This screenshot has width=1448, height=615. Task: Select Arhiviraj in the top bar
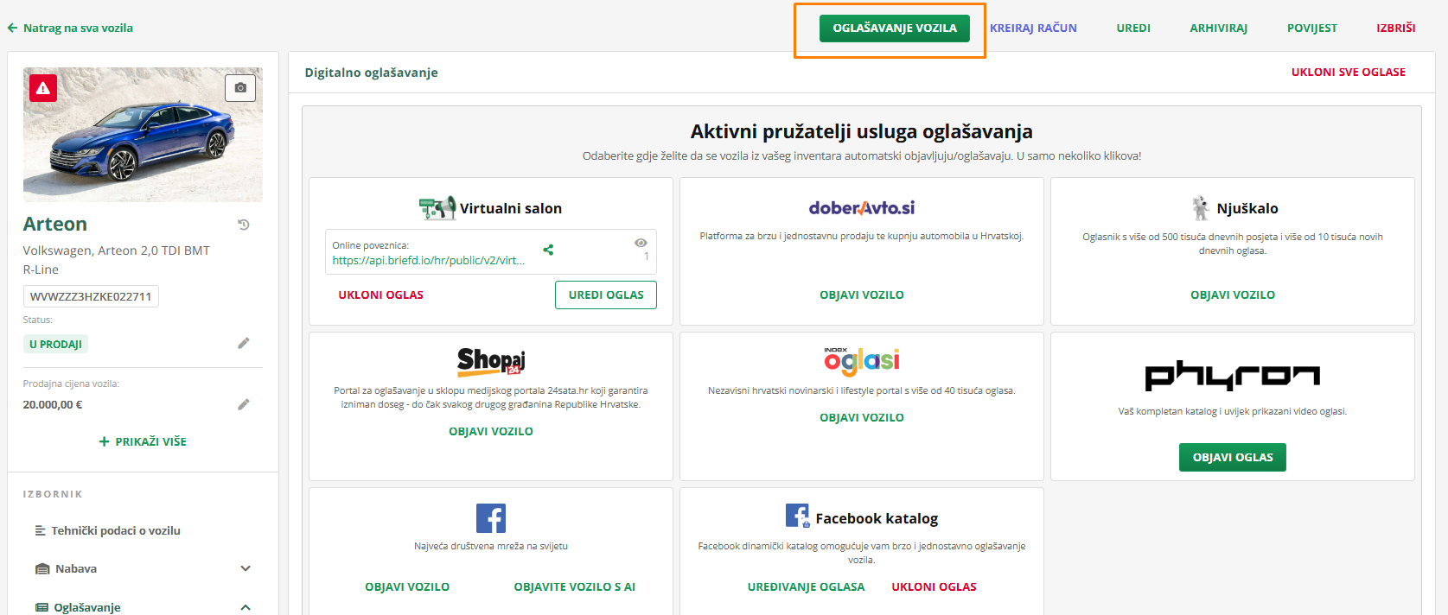(x=1218, y=28)
